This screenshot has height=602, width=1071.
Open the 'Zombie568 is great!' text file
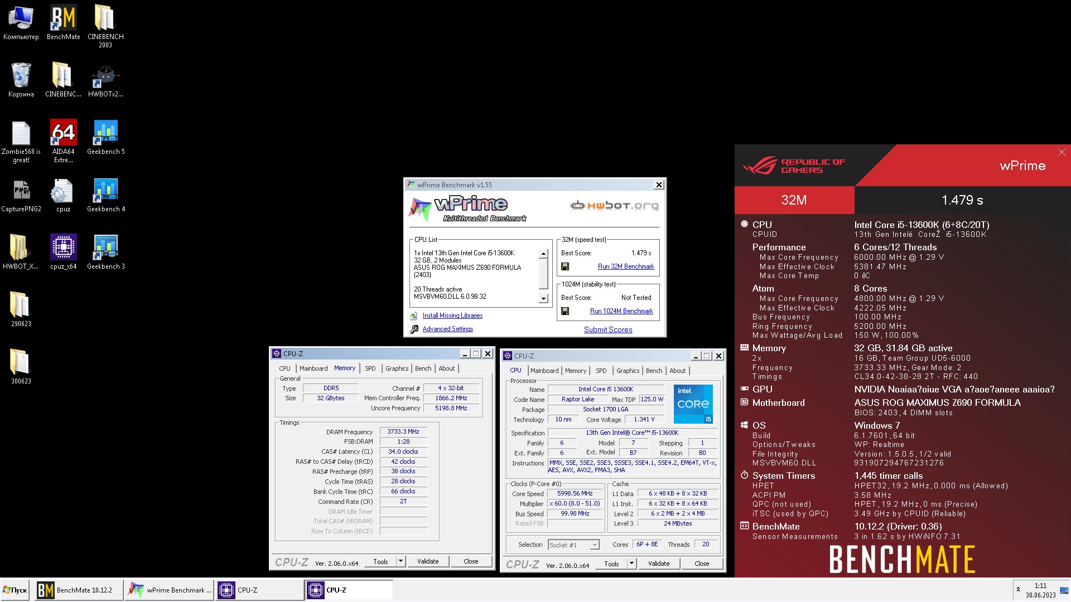21,141
